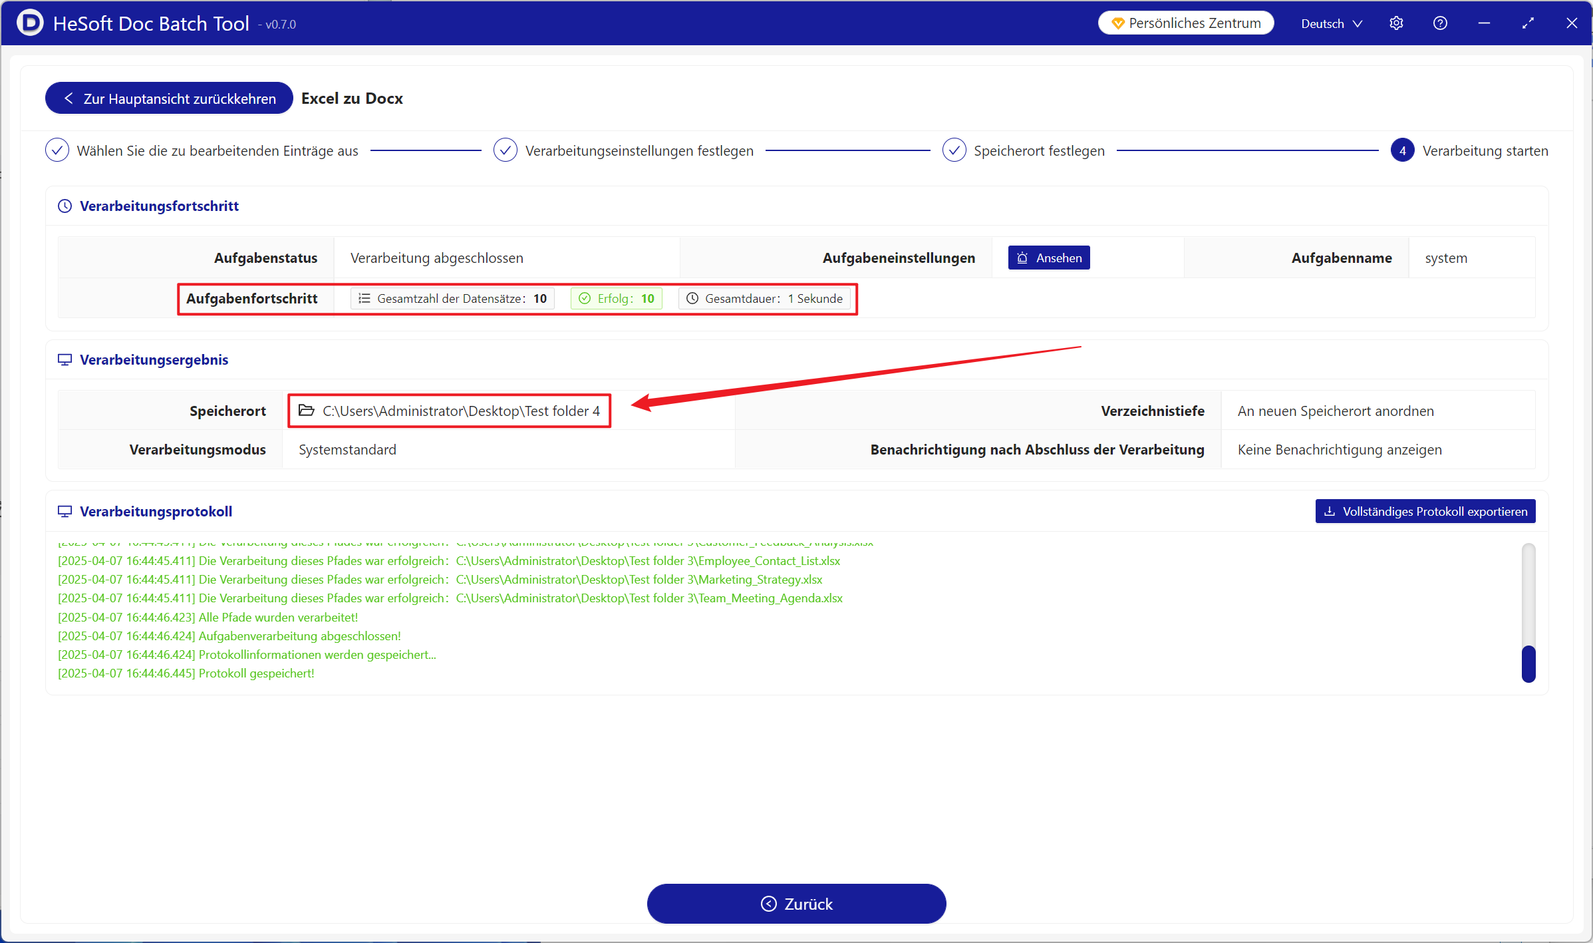The image size is (1593, 943).
Task: Toggle window maximize/restore icon
Action: pyautogui.click(x=1528, y=23)
